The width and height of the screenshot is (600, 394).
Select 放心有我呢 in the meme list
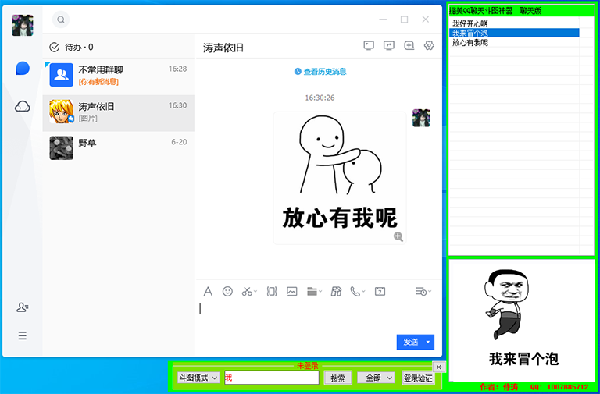(470, 43)
